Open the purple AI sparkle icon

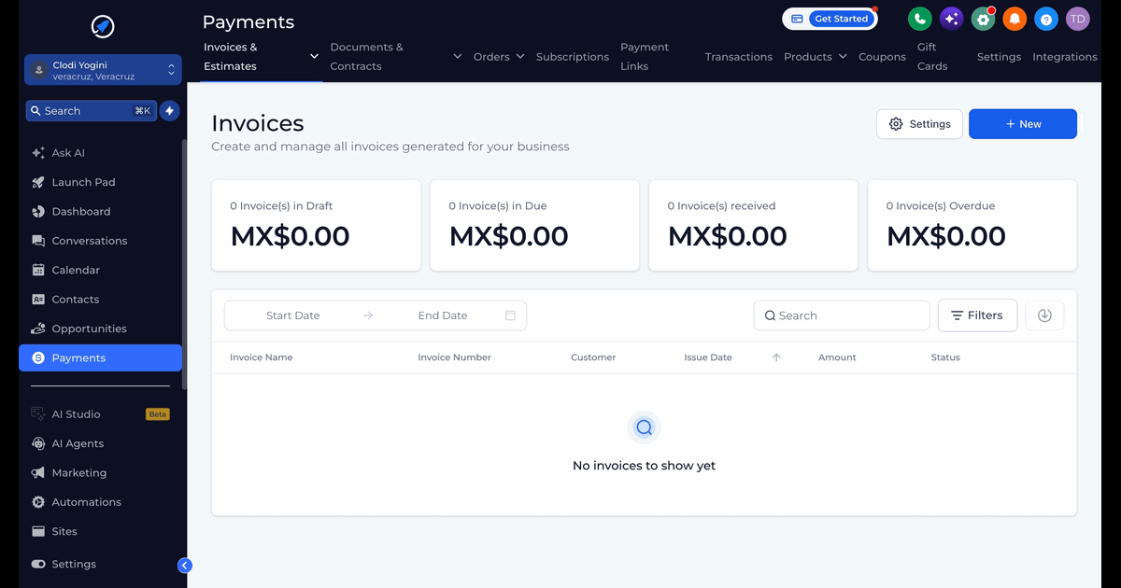tap(952, 19)
